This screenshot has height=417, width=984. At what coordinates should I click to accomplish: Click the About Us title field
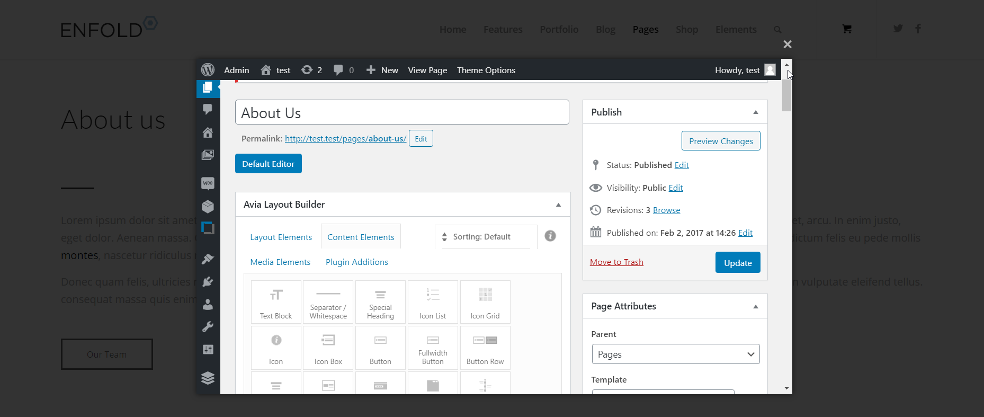tap(402, 112)
